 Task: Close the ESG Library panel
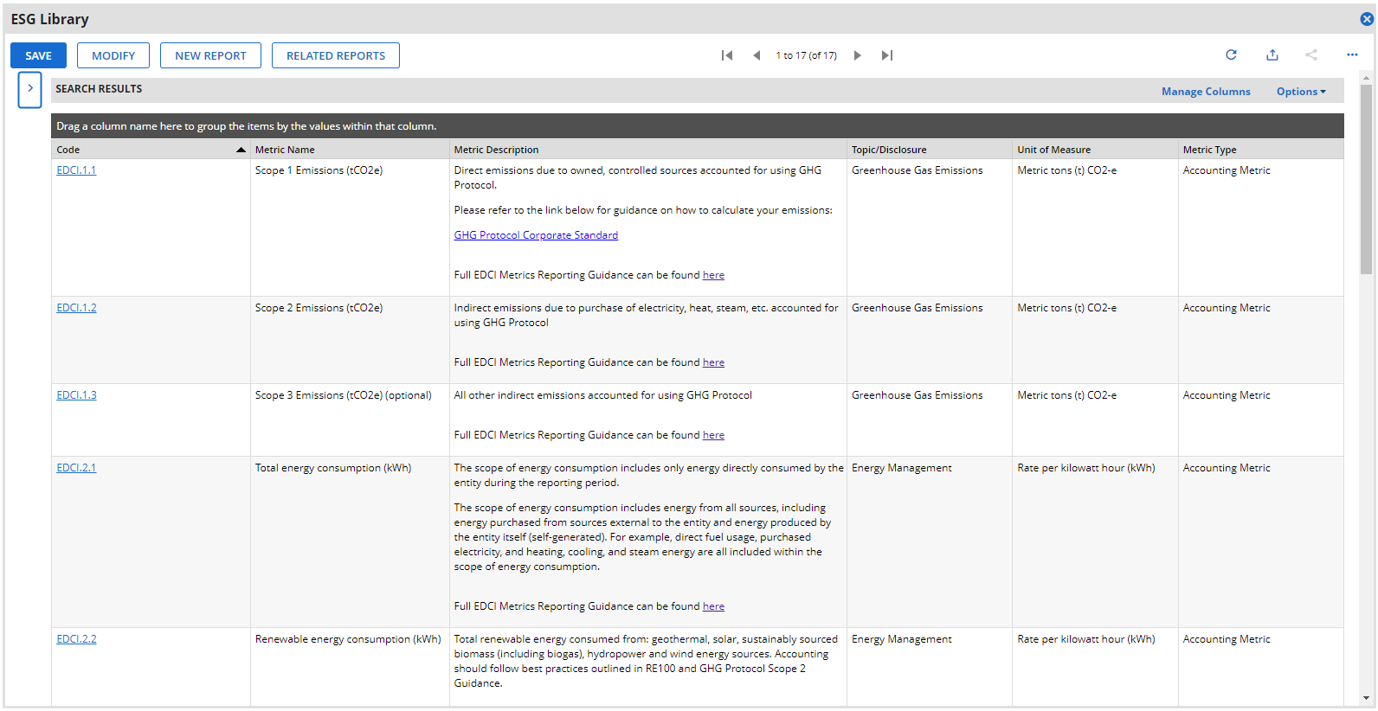[x=1367, y=19]
